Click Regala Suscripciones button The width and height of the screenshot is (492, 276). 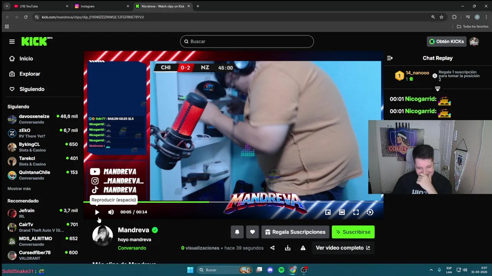(x=295, y=232)
